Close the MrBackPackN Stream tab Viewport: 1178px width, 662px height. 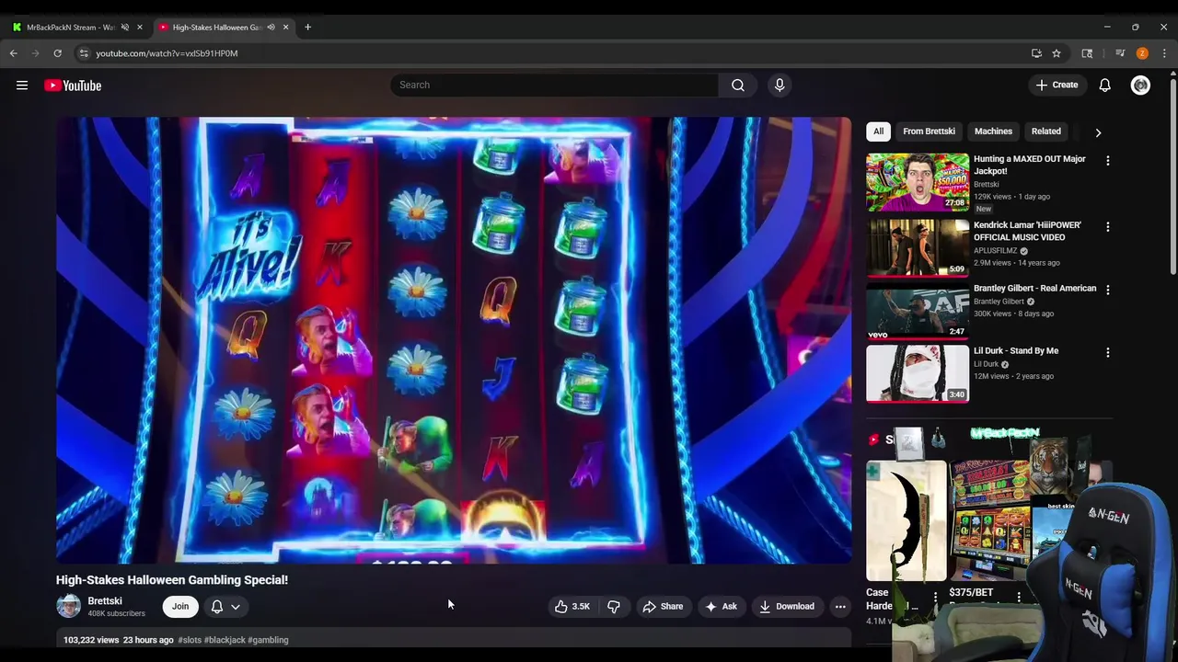point(140,28)
